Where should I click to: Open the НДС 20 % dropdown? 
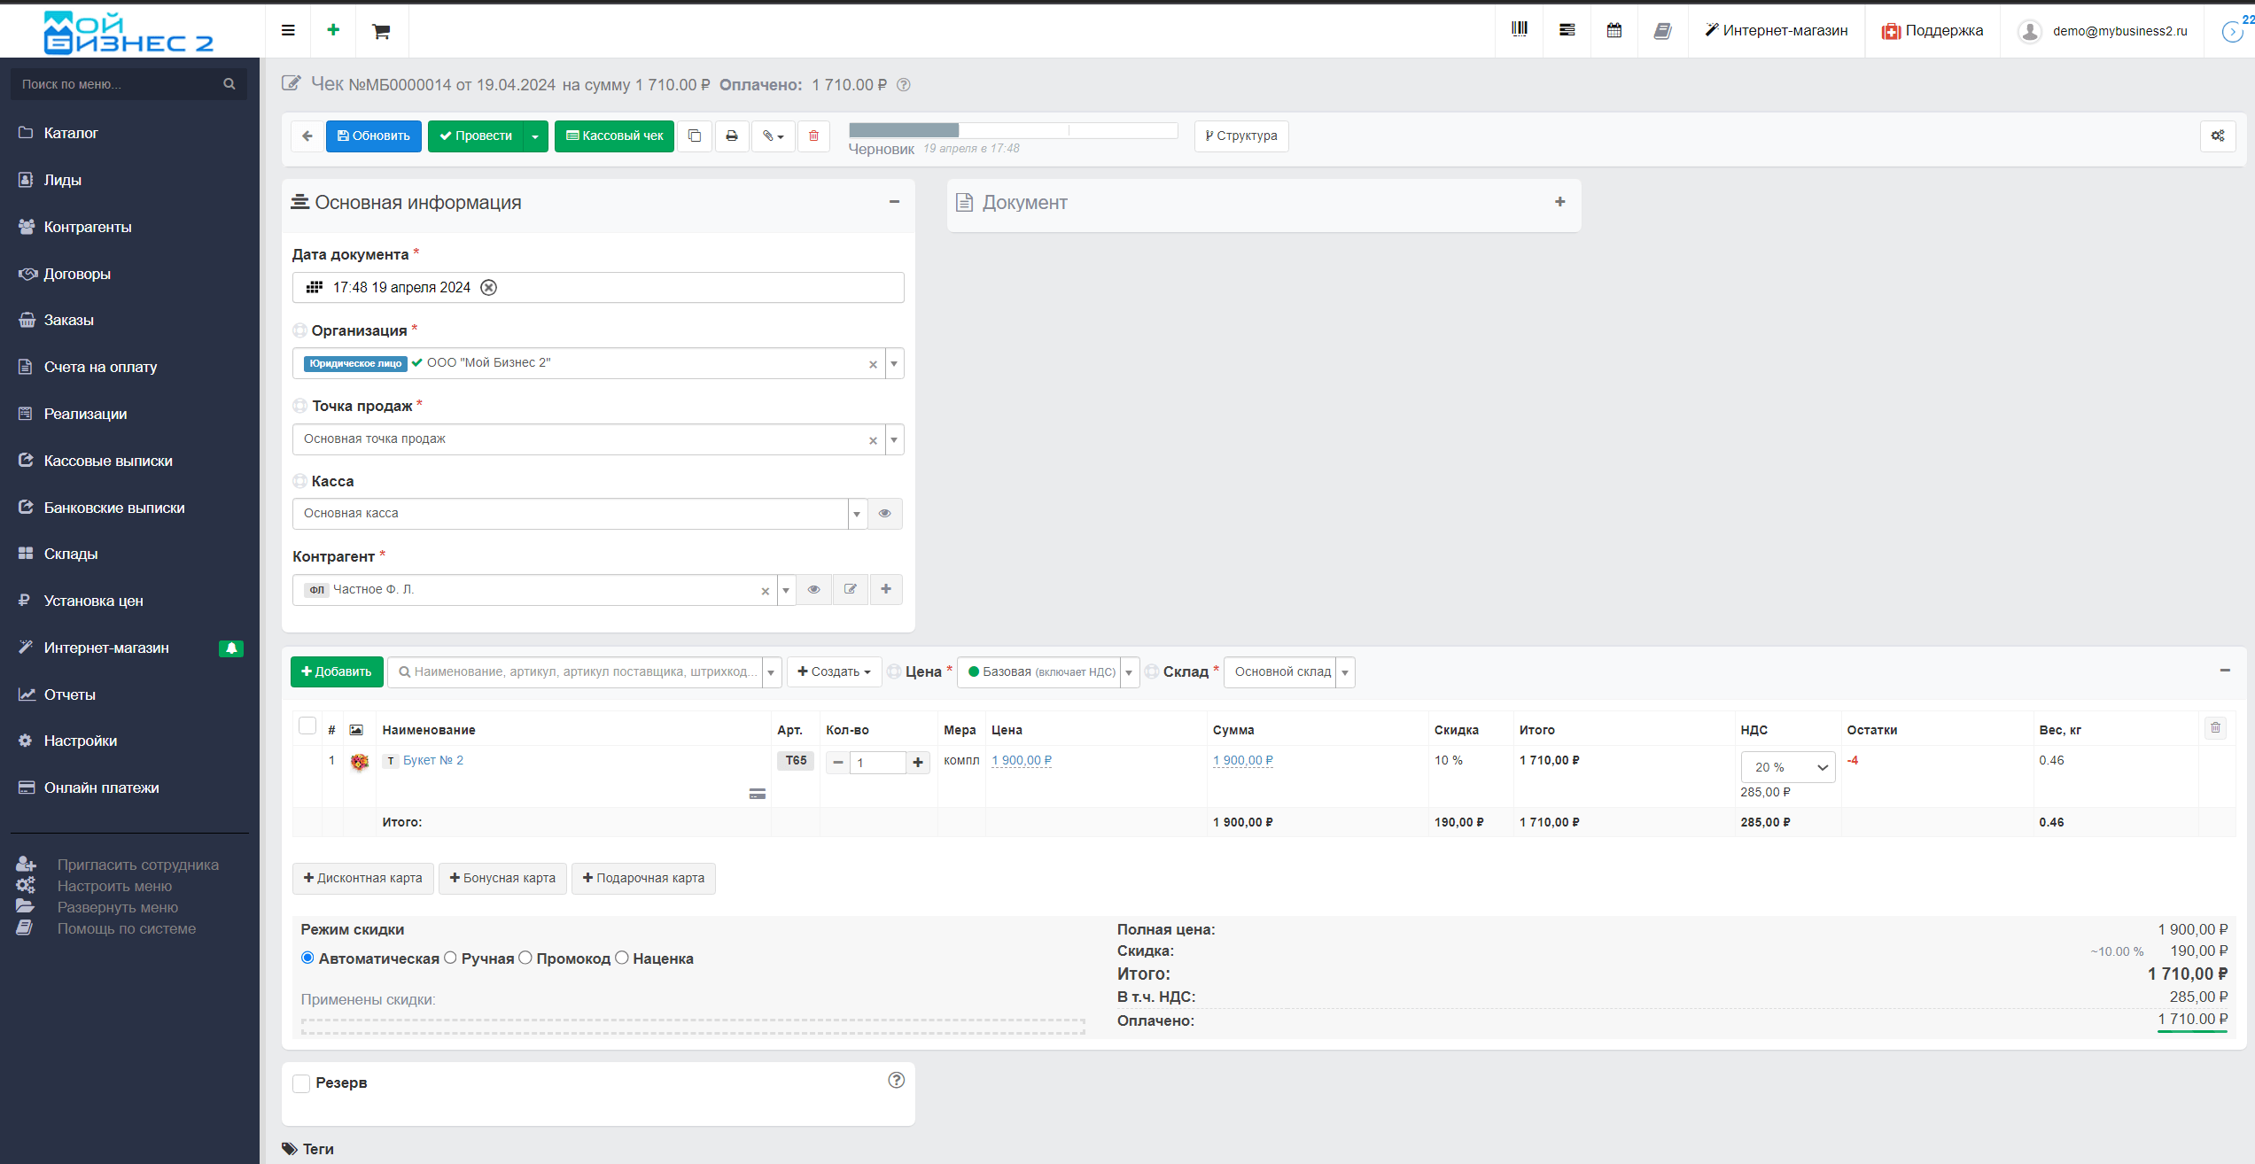pyautogui.click(x=1787, y=767)
